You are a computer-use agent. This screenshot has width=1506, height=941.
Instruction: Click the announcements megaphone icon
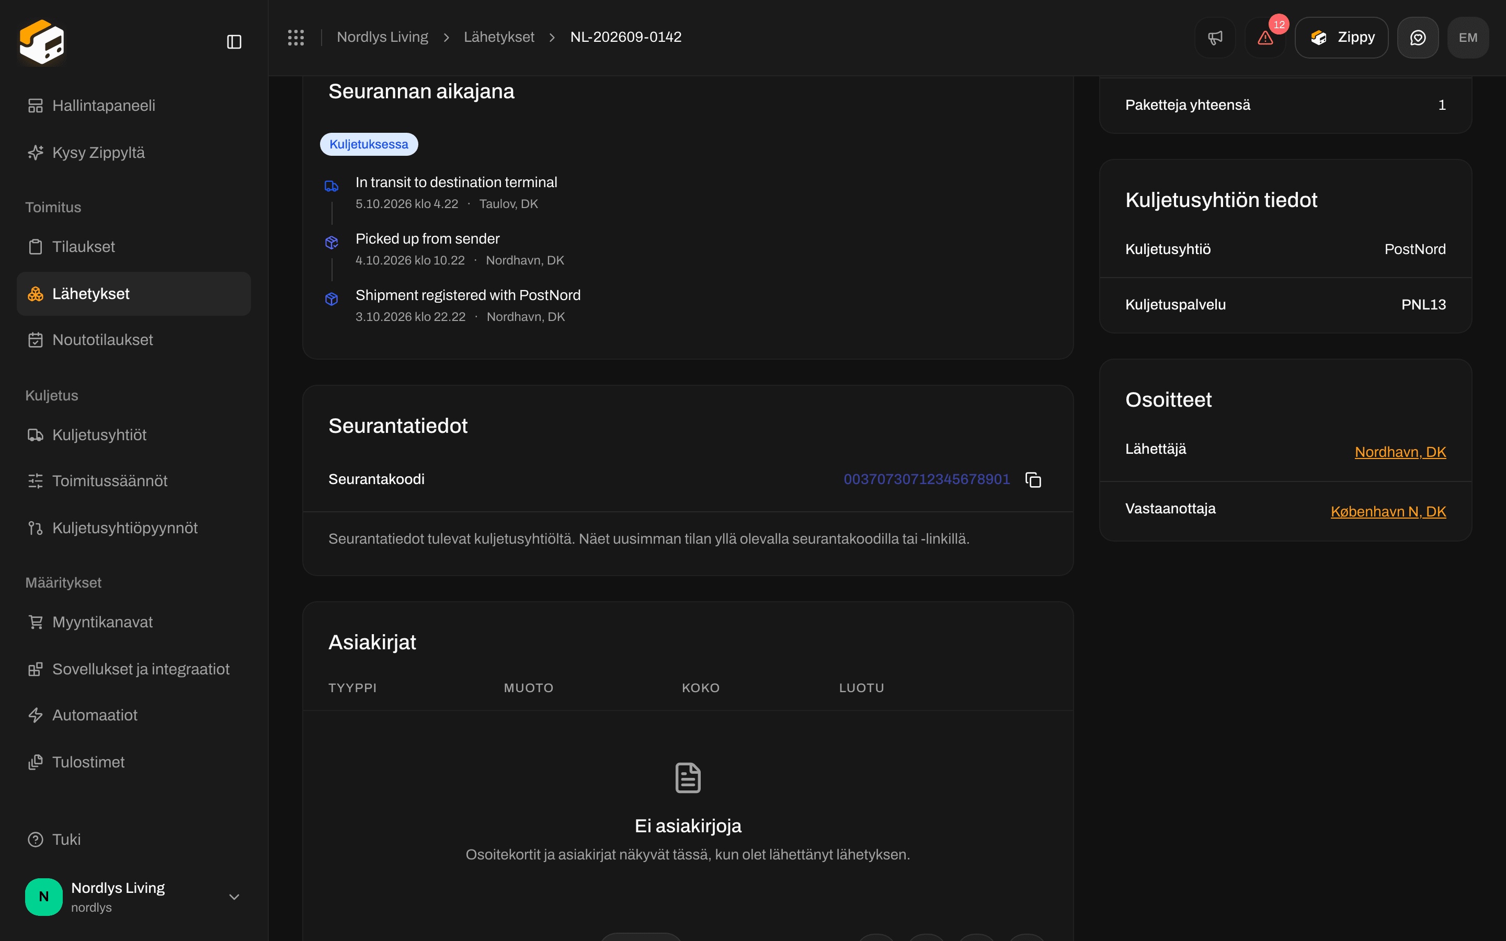click(x=1215, y=37)
